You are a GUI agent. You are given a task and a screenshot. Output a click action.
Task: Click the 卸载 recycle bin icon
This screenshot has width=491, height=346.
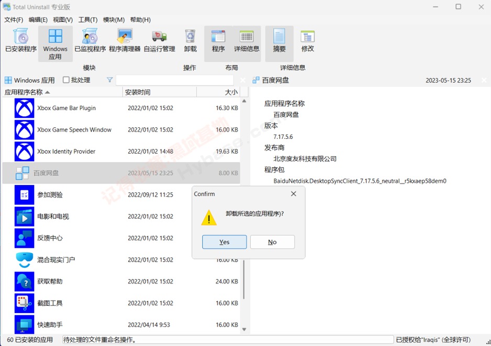point(191,36)
